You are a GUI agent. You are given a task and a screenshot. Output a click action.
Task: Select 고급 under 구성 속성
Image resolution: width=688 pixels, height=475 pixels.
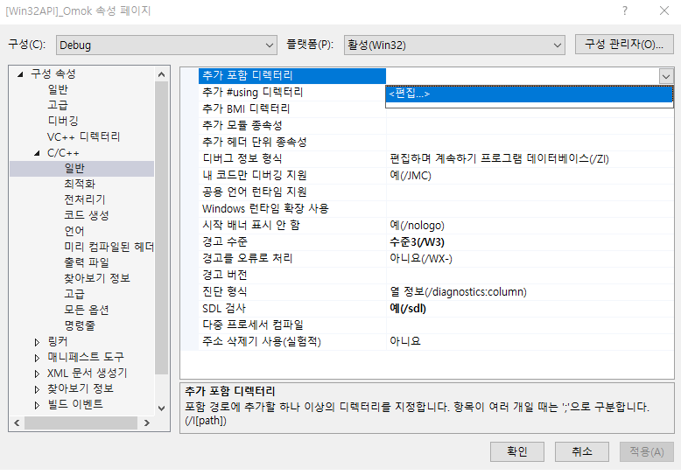click(x=58, y=105)
